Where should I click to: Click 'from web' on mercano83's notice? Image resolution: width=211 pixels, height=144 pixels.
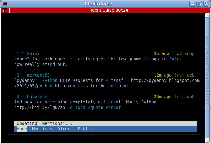(x=184, y=75)
